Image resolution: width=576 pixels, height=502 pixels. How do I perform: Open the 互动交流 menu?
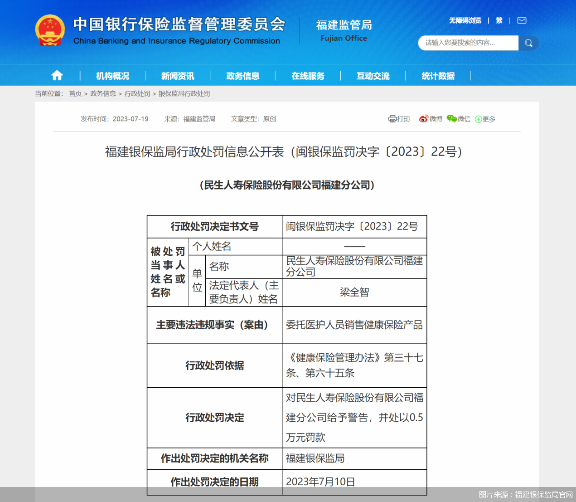[373, 76]
